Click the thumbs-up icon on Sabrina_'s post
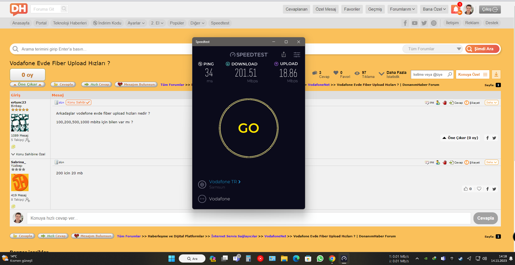The image size is (515, 265). click(x=466, y=189)
